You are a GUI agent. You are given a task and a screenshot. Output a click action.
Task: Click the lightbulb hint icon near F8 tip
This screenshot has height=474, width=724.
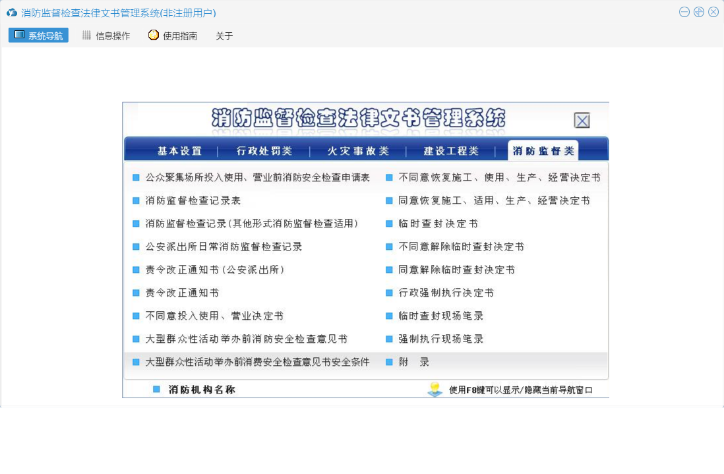[435, 389]
